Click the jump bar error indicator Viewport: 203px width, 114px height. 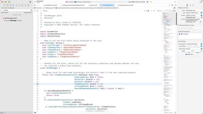click(174, 8)
